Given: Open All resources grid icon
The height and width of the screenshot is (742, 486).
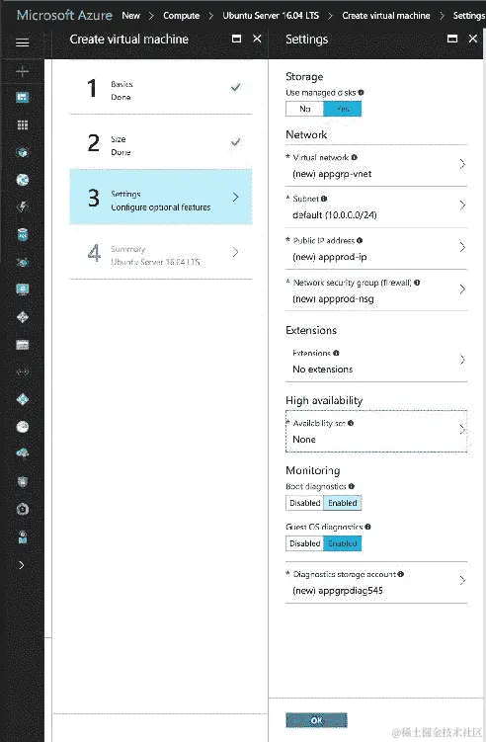Looking at the screenshot, I should (23, 124).
